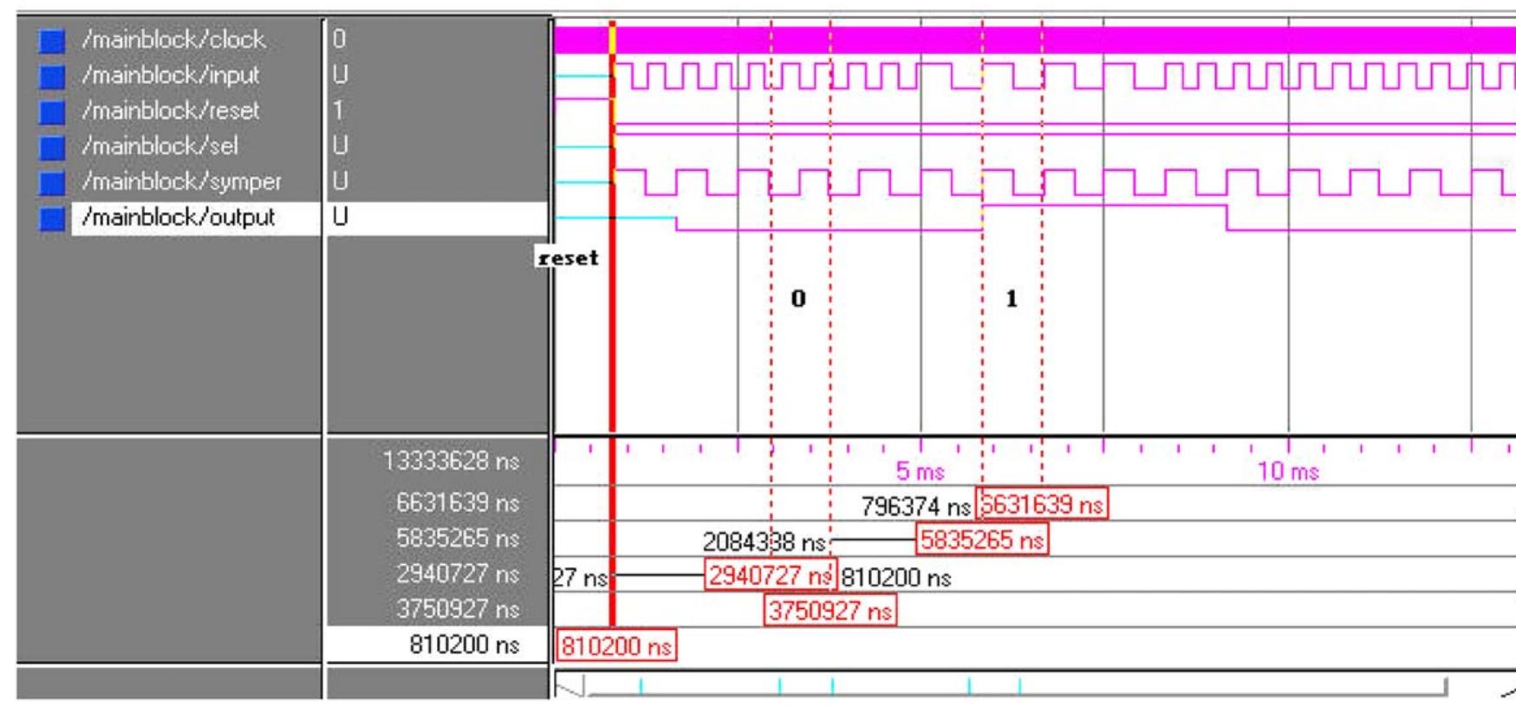Click the blue icon beside /mainblock/reset
Image resolution: width=1516 pixels, height=707 pixels.
(x=52, y=112)
